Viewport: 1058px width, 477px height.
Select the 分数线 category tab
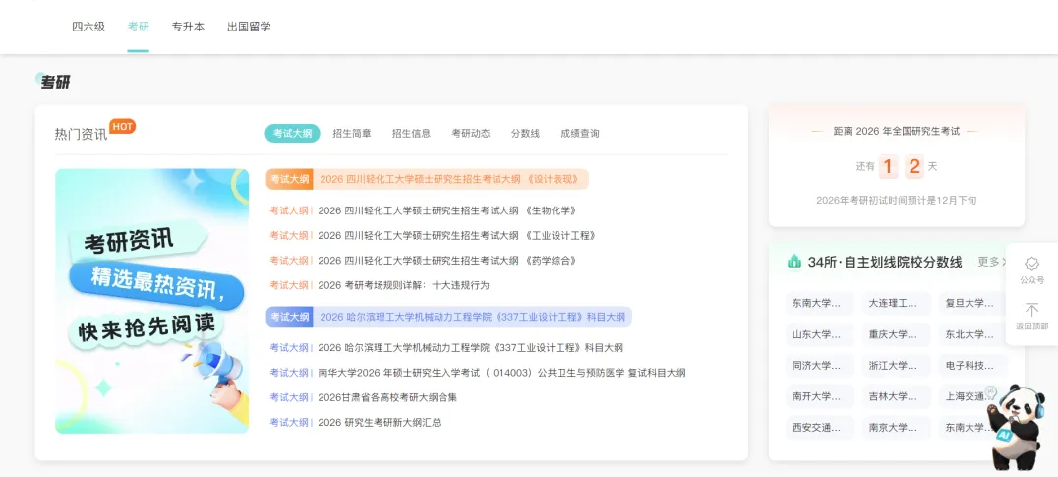tap(525, 134)
